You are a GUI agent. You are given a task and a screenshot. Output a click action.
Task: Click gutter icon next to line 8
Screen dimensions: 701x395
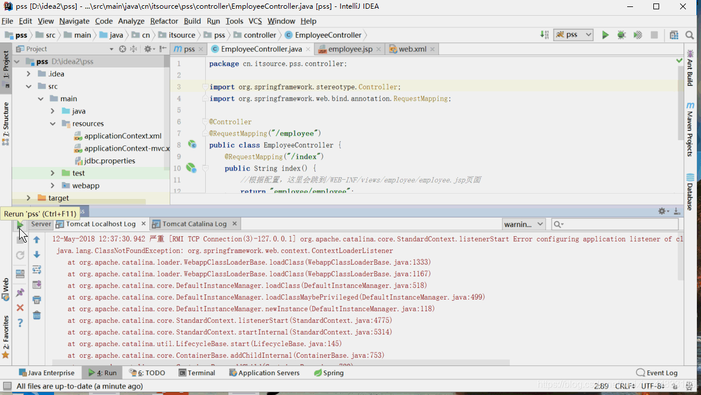tap(192, 145)
